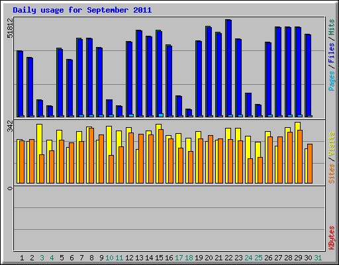Click day 23 on the x-axis
339x265 pixels.
click(238, 258)
